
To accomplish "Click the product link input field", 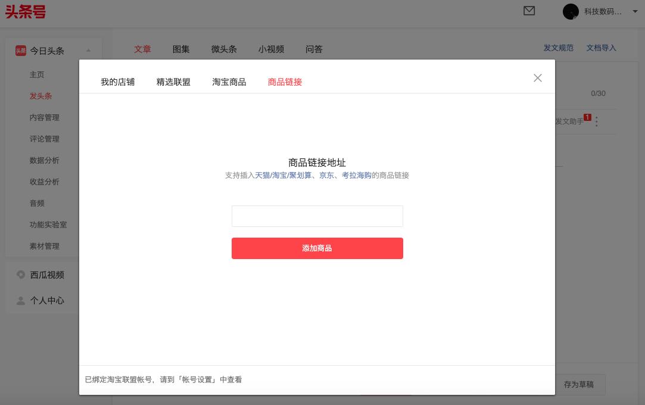I will [x=317, y=216].
